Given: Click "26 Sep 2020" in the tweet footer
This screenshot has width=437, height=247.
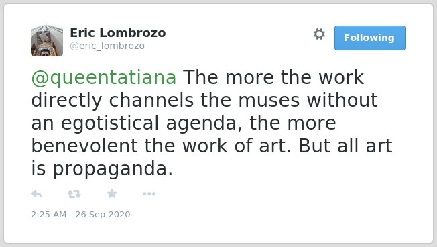Looking at the screenshot, I should (103, 214).
